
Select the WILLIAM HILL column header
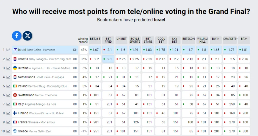(x=202, y=40)
